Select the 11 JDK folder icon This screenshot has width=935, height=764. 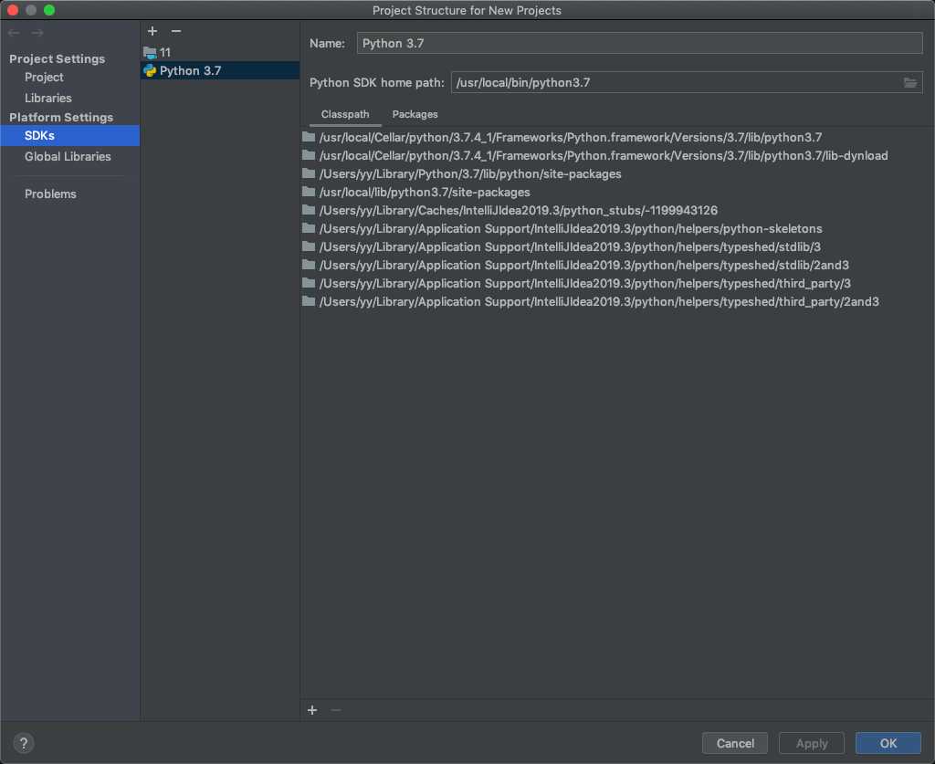point(150,52)
